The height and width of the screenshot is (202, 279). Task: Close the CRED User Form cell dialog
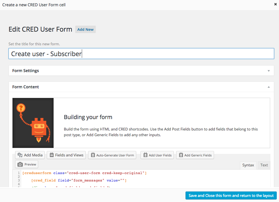click(275, 4)
